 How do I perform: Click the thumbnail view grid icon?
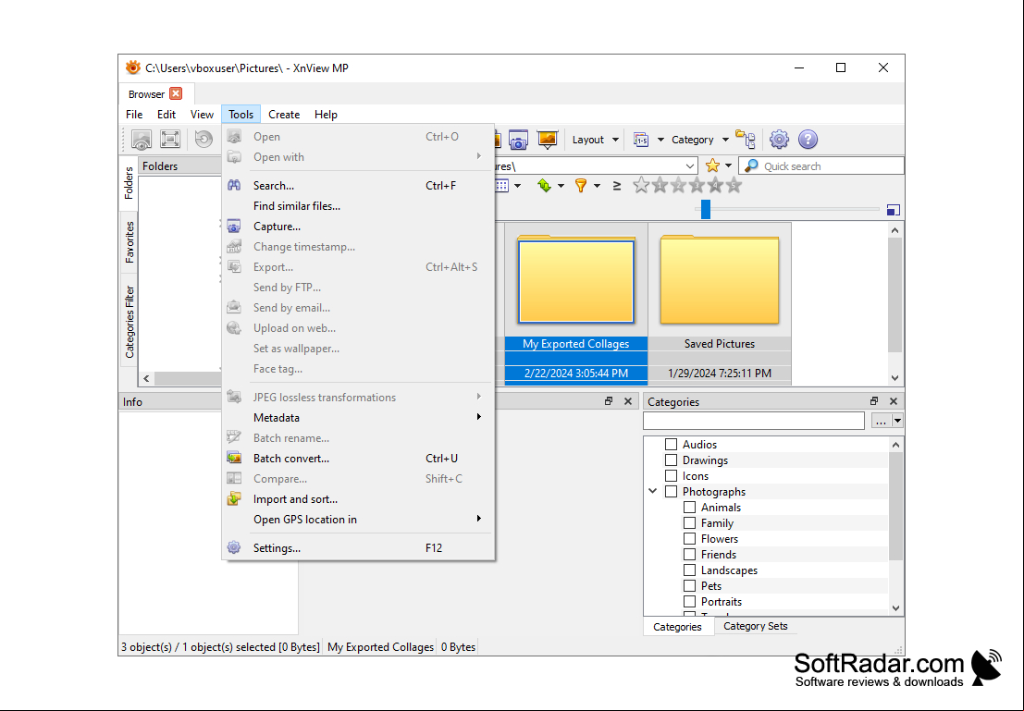click(x=501, y=186)
